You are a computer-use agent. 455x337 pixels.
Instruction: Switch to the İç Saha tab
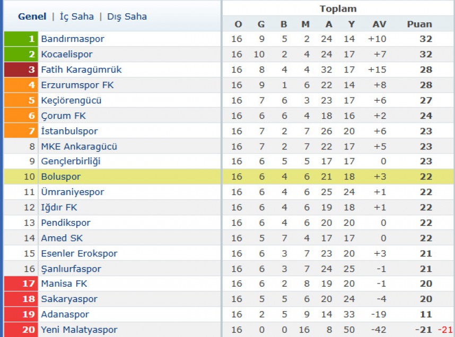coord(76,16)
